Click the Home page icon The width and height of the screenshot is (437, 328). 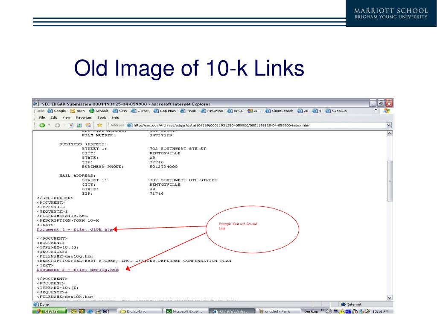88,125
